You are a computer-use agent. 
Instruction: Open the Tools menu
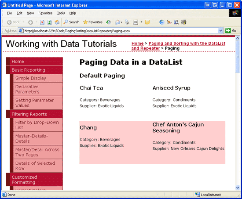tap(61, 13)
